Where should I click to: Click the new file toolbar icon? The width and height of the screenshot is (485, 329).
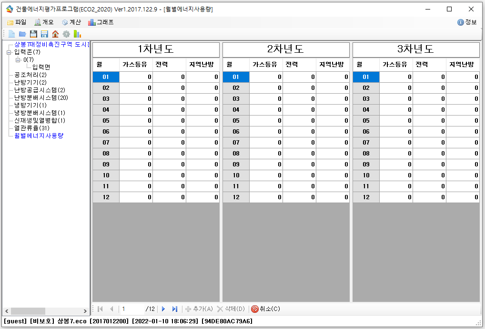coord(11,34)
